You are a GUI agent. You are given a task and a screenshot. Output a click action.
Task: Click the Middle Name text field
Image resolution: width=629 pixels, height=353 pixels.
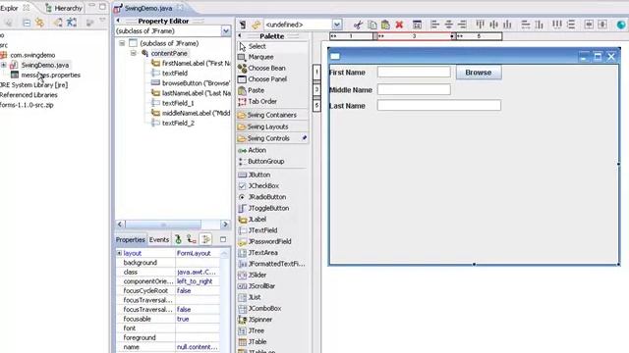414,89
